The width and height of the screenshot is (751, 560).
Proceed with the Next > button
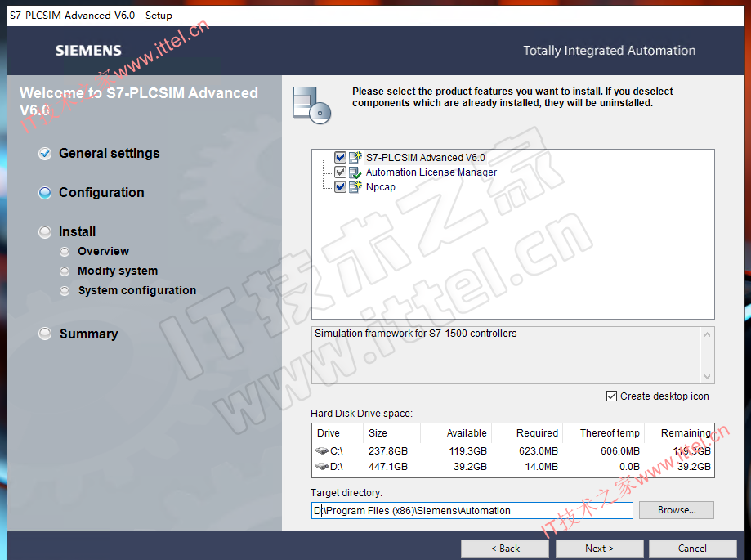click(x=599, y=549)
